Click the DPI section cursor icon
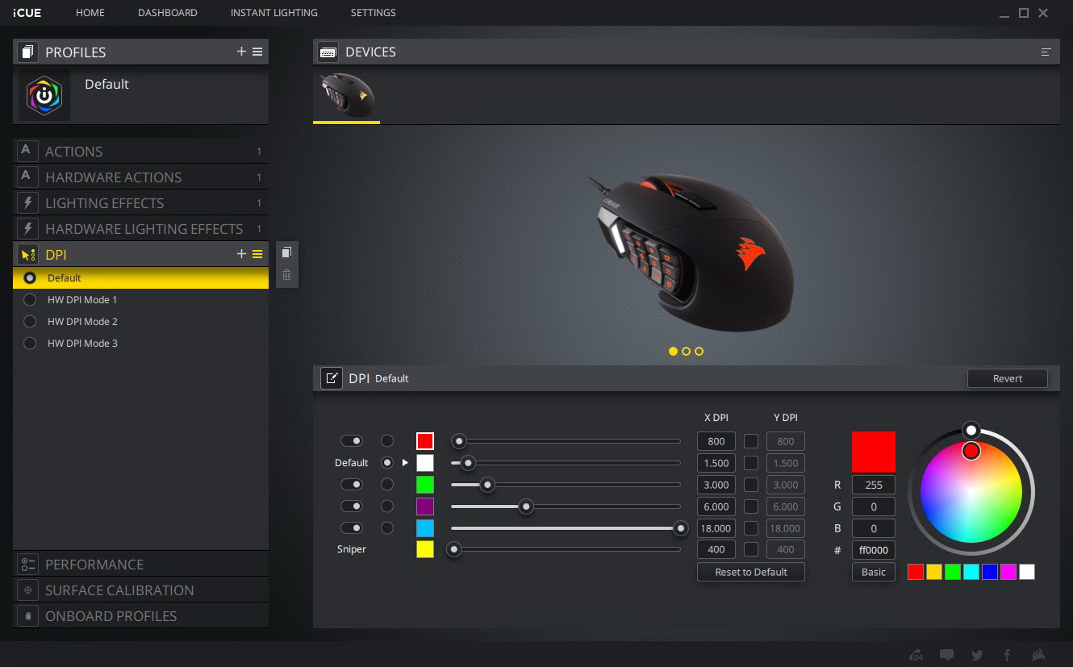 [x=27, y=254]
